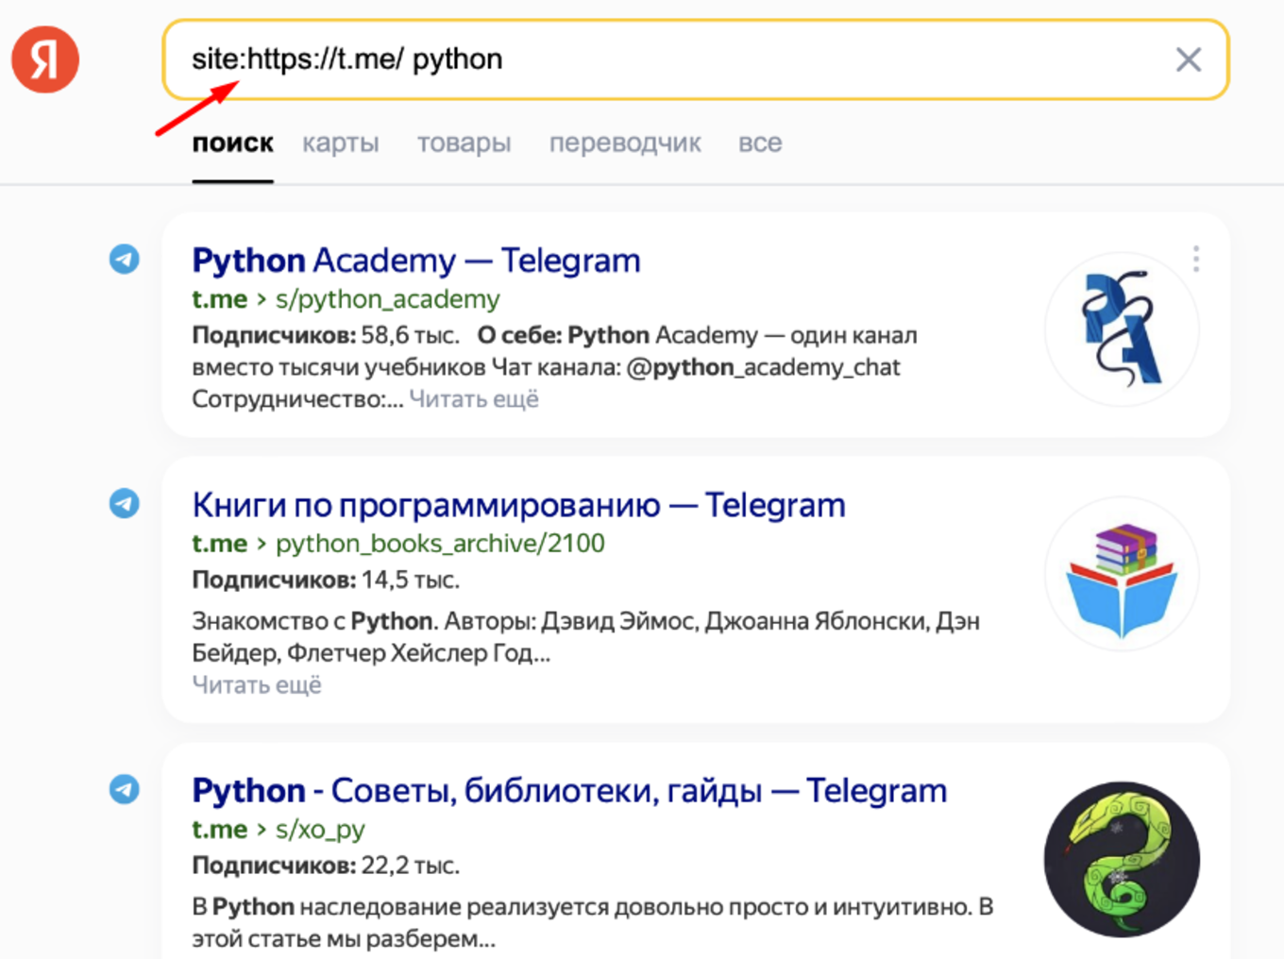Select the переводчик tab
This screenshot has width=1284, height=959.
pos(625,143)
